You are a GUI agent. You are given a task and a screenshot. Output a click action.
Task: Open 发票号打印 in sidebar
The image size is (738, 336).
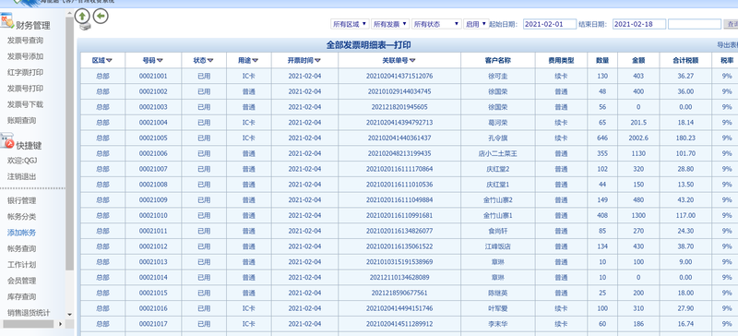(x=26, y=89)
